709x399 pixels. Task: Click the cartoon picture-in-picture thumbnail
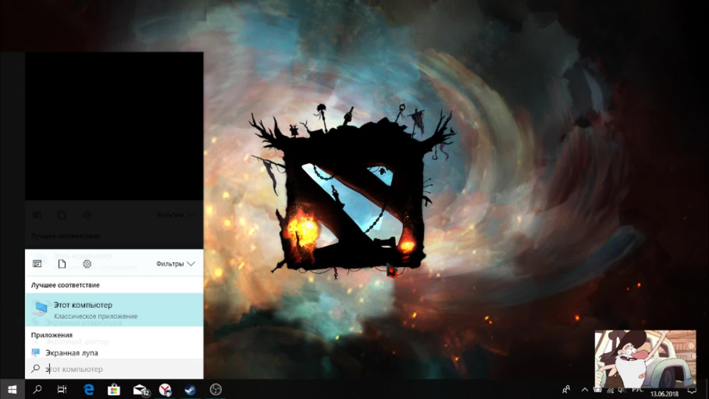[x=645, y=359]
